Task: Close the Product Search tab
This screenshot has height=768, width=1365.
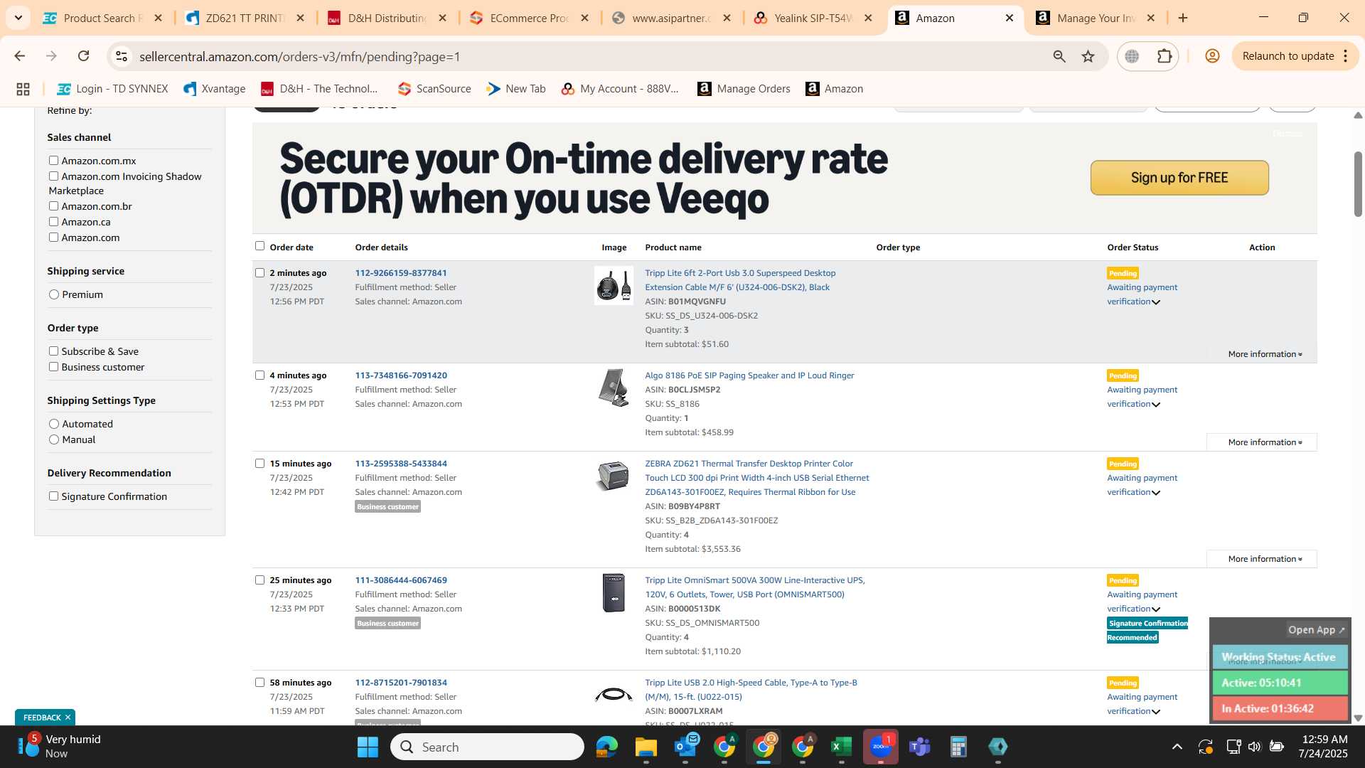Action: pos(158,18)
